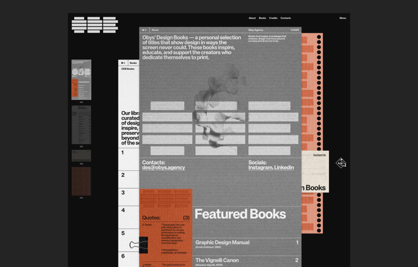Open the Instagram social link
This screenshot has width=418, height=267.
click(x=260, y=168)
